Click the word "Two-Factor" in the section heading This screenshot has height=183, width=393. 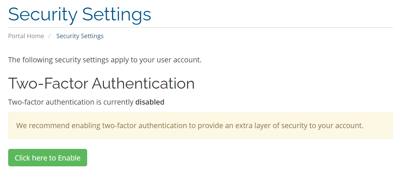[48, 83]
